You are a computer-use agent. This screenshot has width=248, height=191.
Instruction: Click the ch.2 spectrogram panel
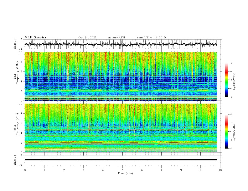click(121, 128)
